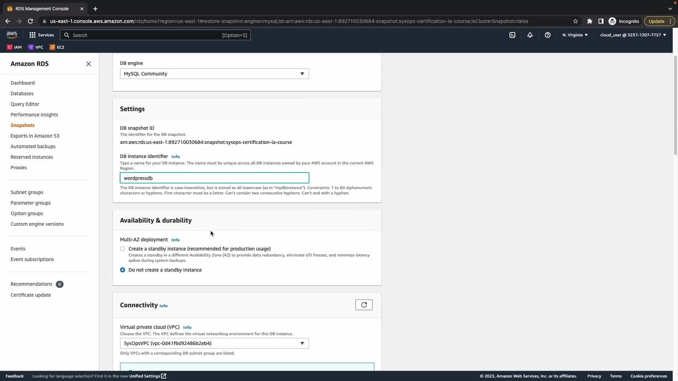Screen dimensions: 678x381
Task: Open the Services grid menu
Action: [41, 35]
